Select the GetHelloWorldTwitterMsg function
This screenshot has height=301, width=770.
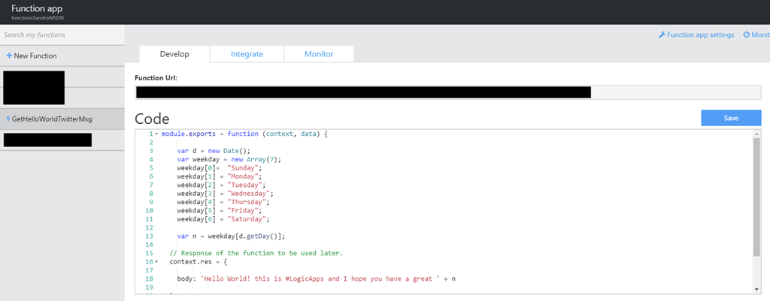[51, 119]
